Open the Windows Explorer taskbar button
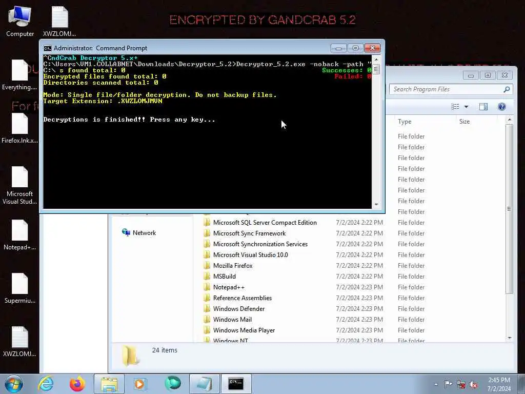525x394 pixels. click(x=109, y=384)
